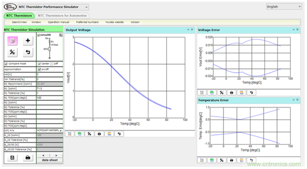307x169 pixels.
Task: Open the NTC Thermistor Performance Simulator dropdown
Action: [86, 7]
